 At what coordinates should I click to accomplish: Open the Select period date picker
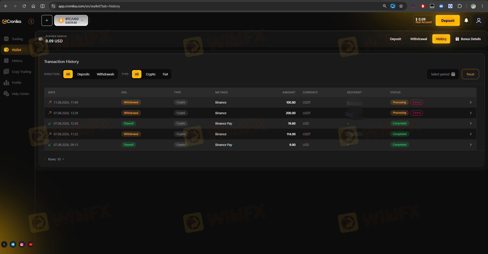(443, 74)
